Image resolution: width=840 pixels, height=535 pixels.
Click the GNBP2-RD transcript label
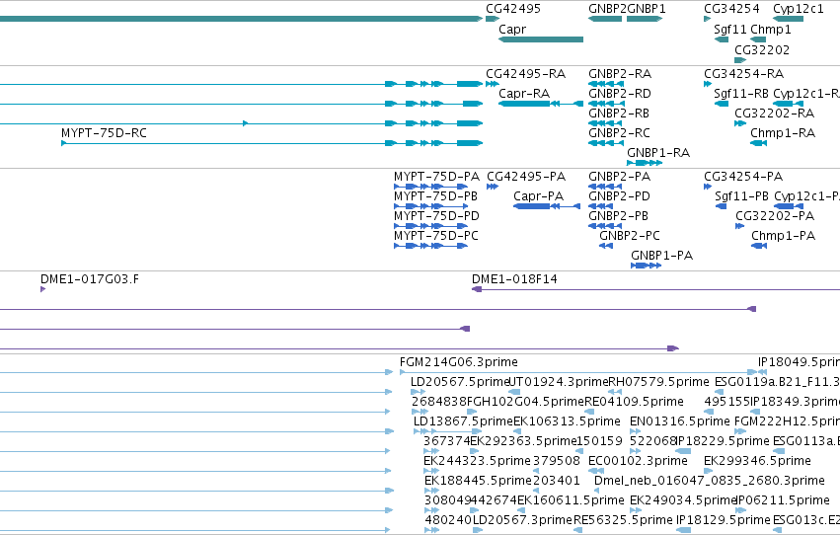pyautogui.click(x=620, y=93)
